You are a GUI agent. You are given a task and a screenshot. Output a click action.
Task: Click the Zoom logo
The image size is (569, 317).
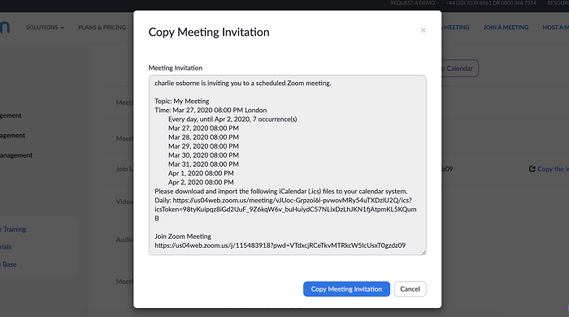pos(5,27)
